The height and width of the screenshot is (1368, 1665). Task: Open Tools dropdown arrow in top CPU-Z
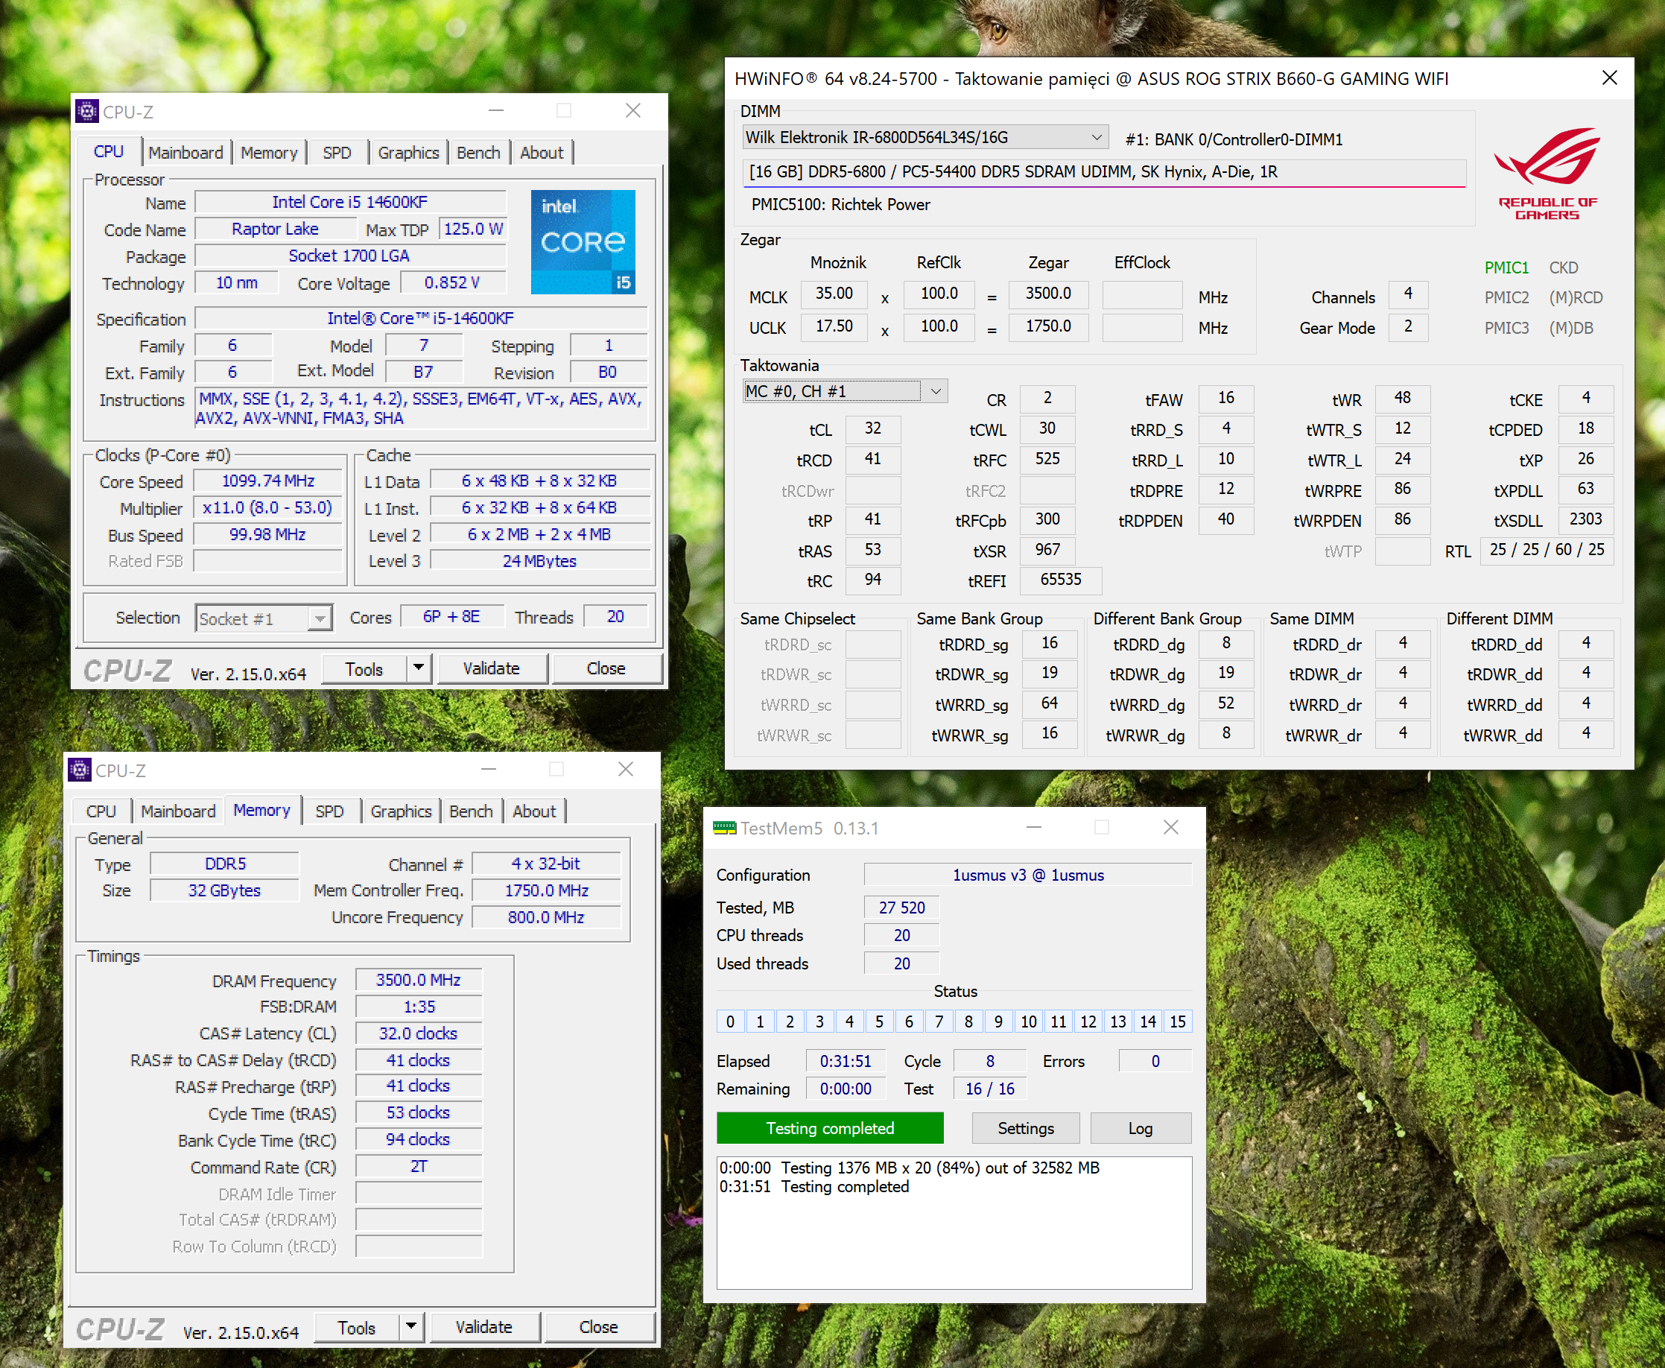(x=419, y=668)
